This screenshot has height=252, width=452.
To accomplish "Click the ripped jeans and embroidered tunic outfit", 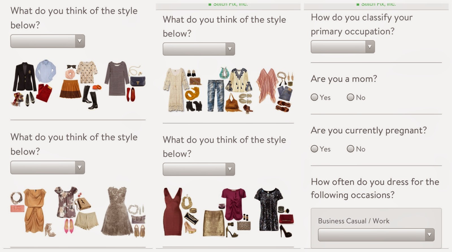I will (229, 90).
